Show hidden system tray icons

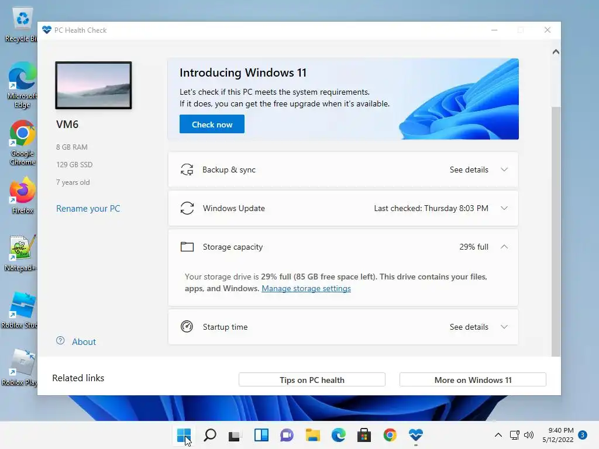click(x=498, y=435)
